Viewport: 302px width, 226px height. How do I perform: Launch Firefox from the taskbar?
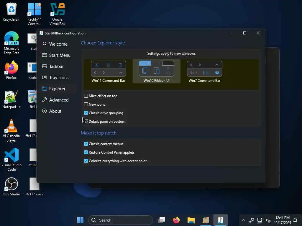coord(176,220)
